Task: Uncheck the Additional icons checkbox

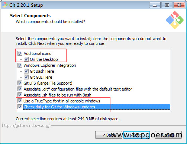Action: point(20,53)
